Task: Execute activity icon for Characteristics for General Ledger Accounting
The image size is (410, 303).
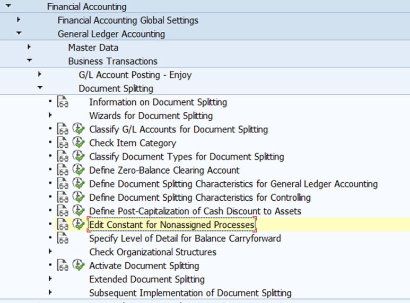Action: 78,183
